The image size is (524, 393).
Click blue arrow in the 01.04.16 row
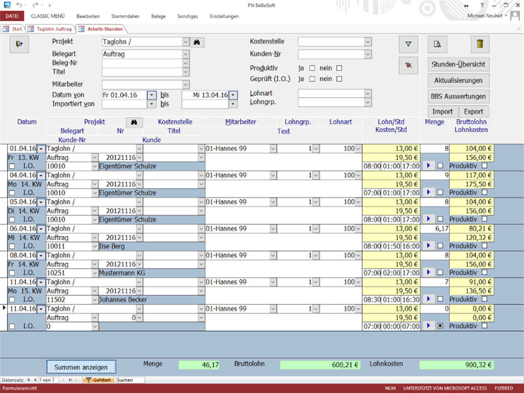pos(429,166)
